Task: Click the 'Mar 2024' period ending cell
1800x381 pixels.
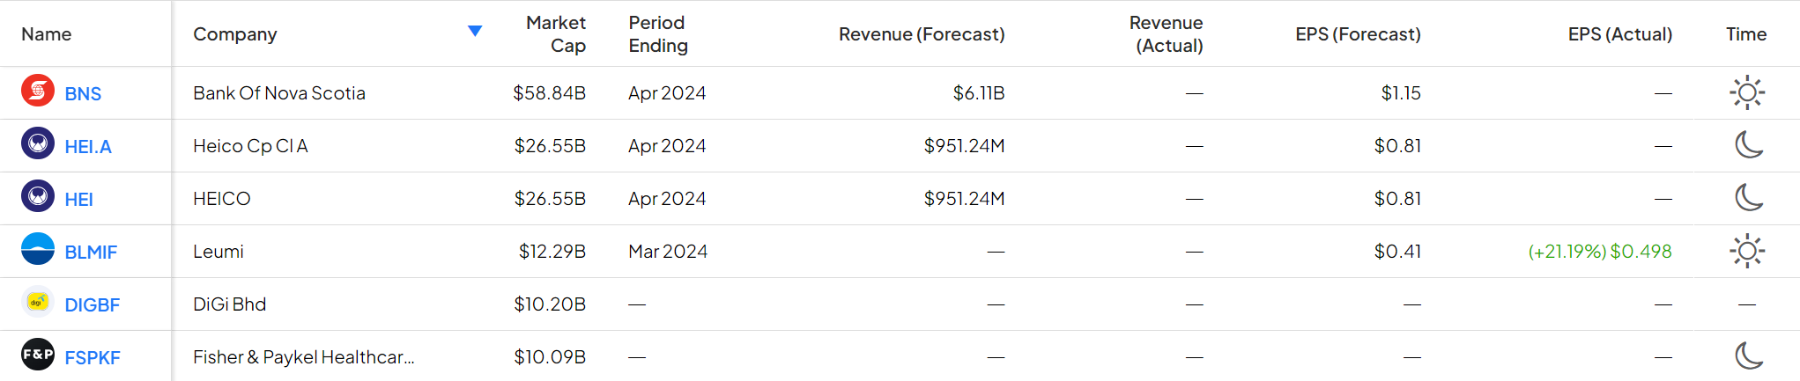Action: click(668, 252)
